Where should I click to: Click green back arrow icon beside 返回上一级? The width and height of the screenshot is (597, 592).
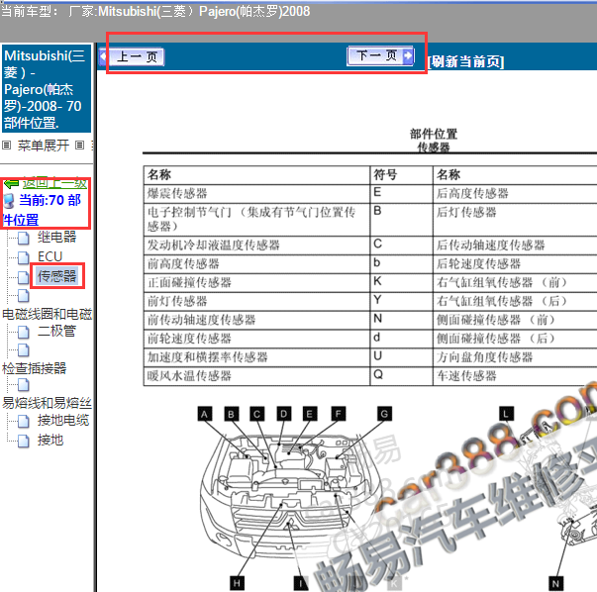coord(11,184)
